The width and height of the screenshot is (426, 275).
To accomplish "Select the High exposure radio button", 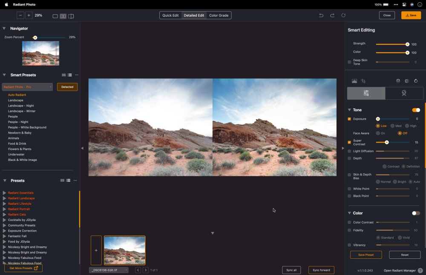I will pyautogui.click(x=407, y=126).
